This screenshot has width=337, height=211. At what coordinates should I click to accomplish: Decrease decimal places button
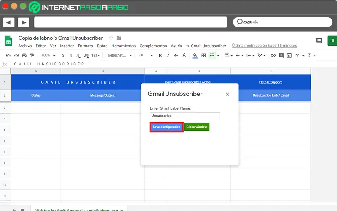78,56
